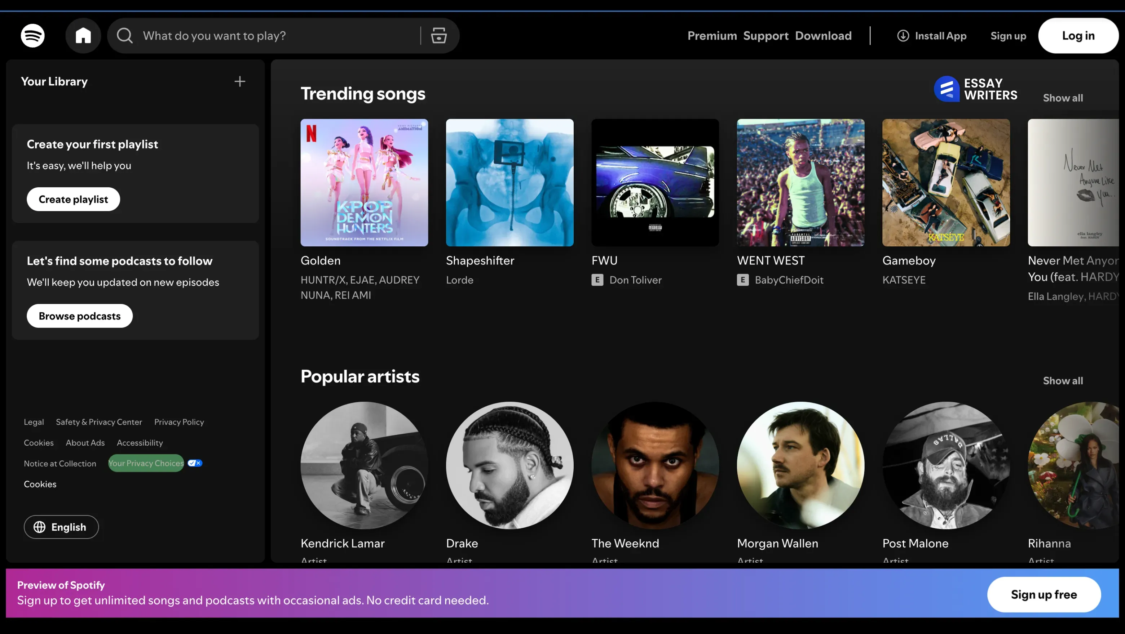Screen dimensions: 1125x634
Task: Click the Spotify logo icon
Action: pyautogui.click(x=33, y=36)
